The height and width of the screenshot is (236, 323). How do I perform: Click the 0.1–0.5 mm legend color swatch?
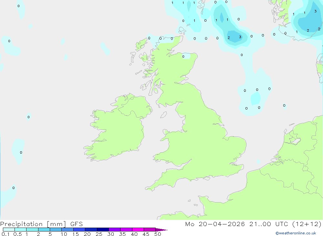point(9,230)
